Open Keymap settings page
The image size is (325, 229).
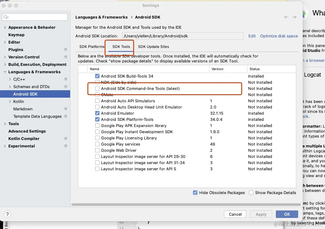16,35
